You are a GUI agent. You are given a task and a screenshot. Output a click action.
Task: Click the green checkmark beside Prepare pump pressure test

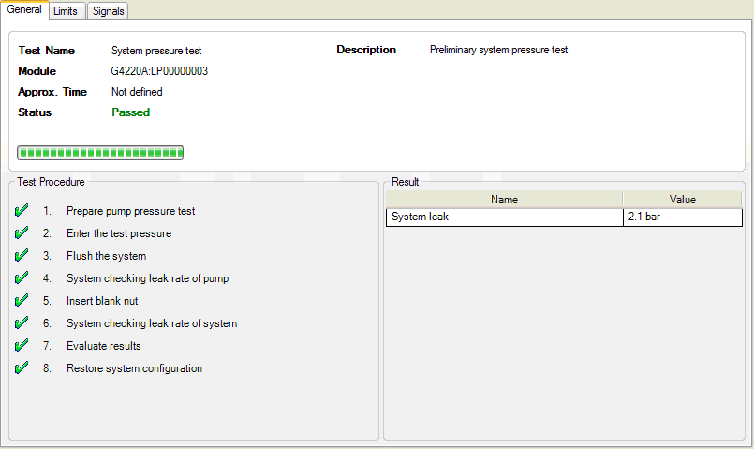click(x=22, y=211)
